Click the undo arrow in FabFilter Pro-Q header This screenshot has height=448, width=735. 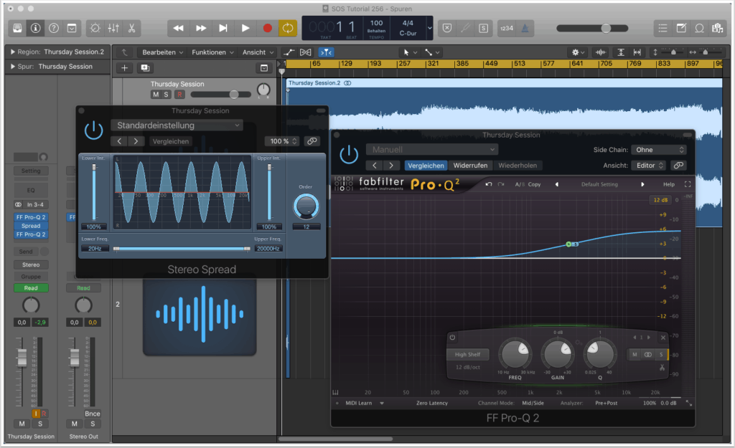point(489,184)
